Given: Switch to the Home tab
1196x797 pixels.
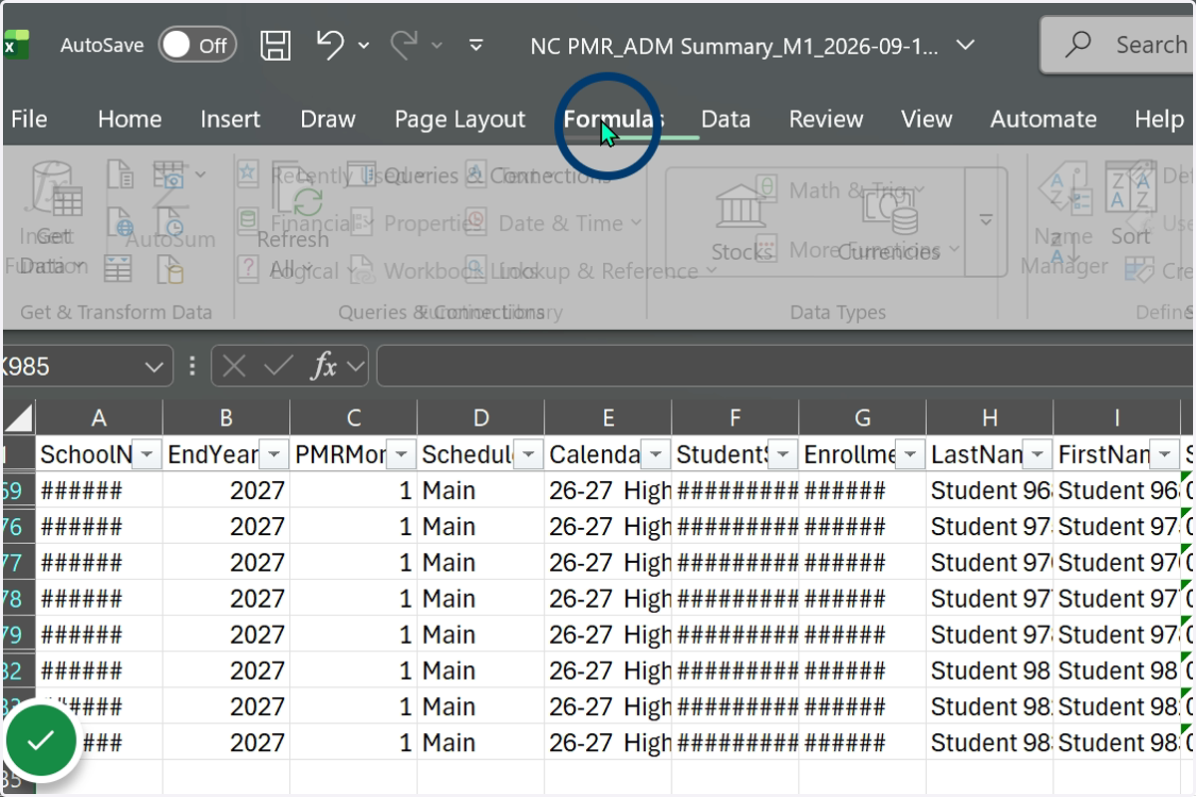Looking at the screenshot, I should pyautogui.click(x=130, y=119).
